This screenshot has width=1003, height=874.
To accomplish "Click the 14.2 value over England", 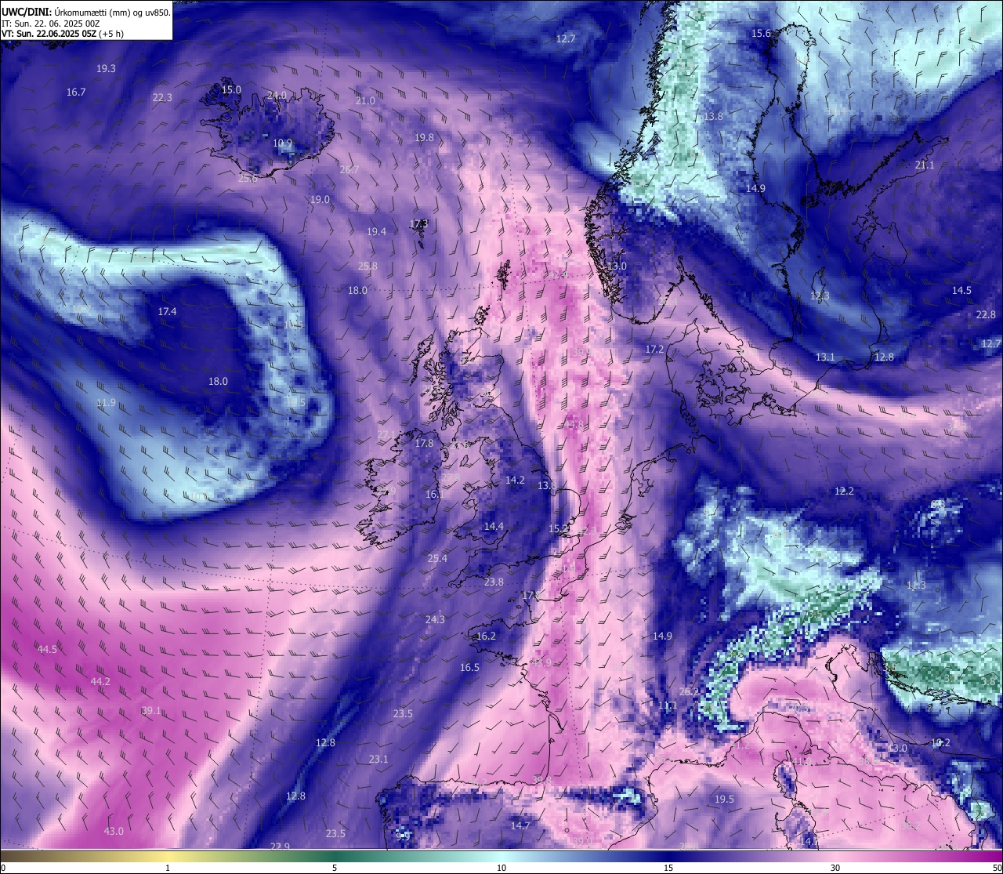I will (x=515, y=481).
